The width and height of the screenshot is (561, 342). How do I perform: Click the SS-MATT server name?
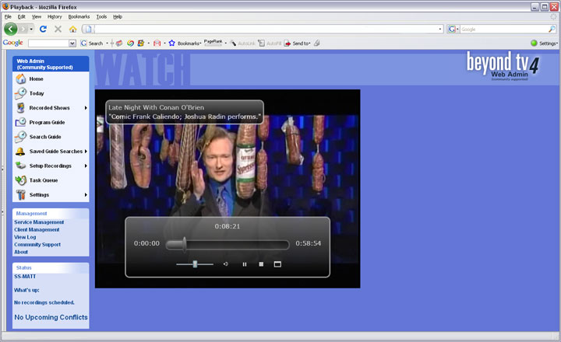pos(25,276)
